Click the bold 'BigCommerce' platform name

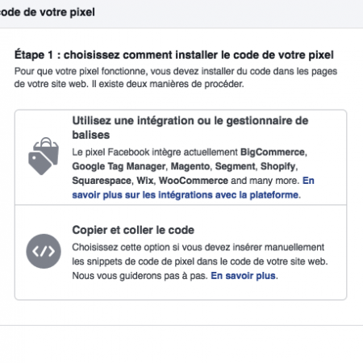[x=273, y=152]
